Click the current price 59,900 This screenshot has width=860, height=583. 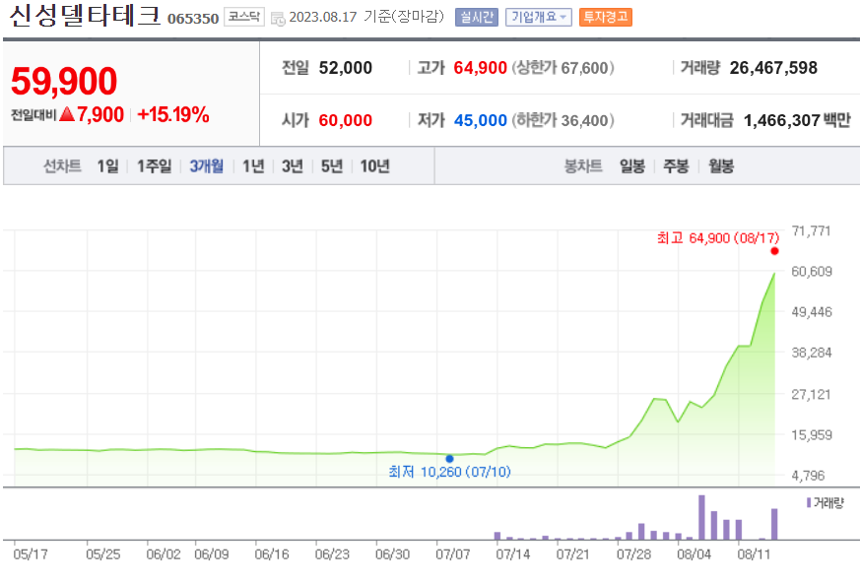click(64, 81)
